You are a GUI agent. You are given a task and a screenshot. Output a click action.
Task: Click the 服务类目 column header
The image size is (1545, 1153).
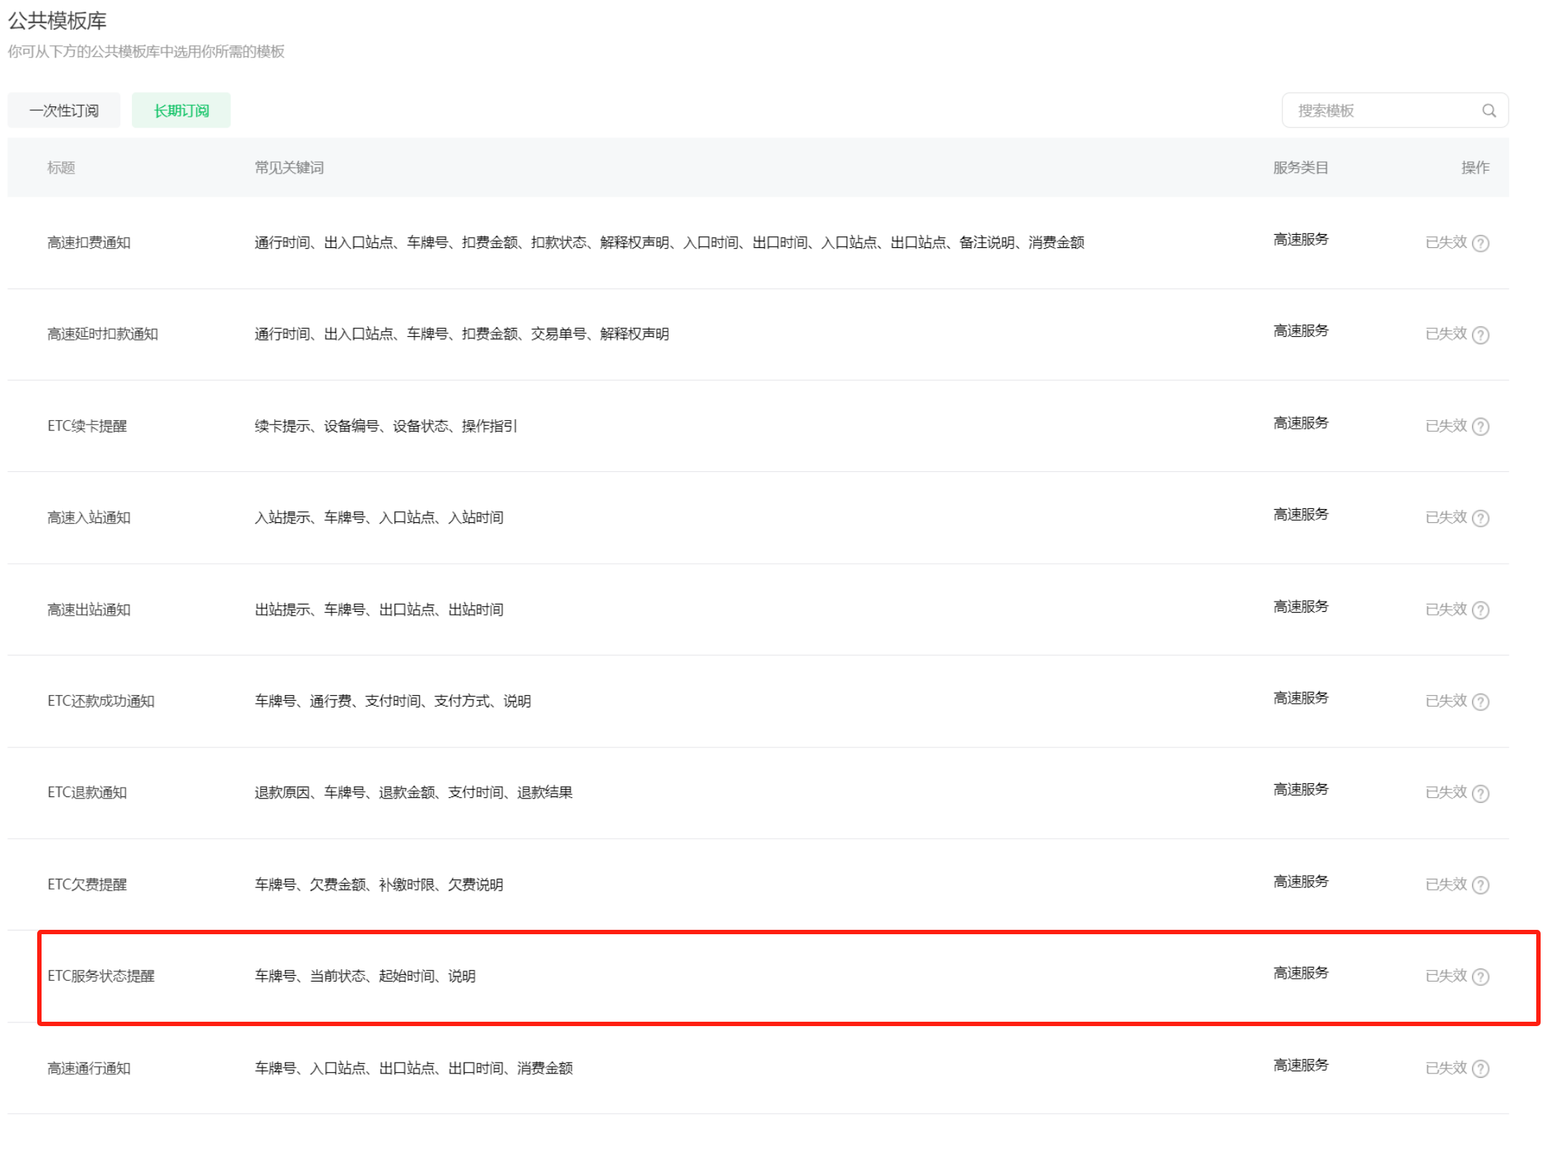pyautogui.click(x=1300, y=168)
